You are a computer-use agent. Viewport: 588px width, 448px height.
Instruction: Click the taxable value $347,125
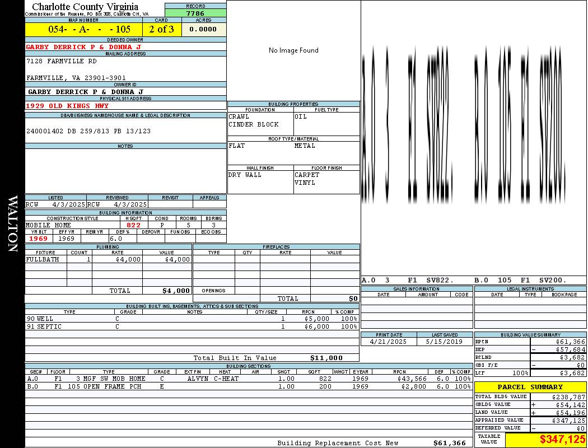545,440
